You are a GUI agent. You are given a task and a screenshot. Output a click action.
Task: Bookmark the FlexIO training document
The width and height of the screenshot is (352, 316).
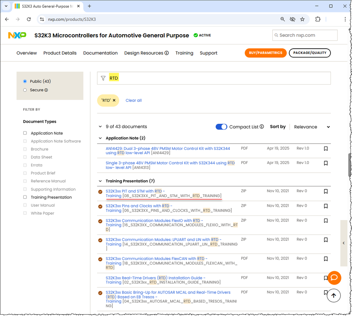pyautogui.click(x=326, y=221)
